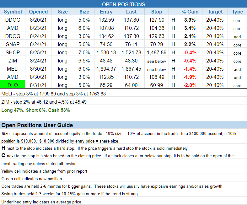Click the Stop column header
Screen dimensions: 247x205
pyautogui.click(x=157, y=12)
